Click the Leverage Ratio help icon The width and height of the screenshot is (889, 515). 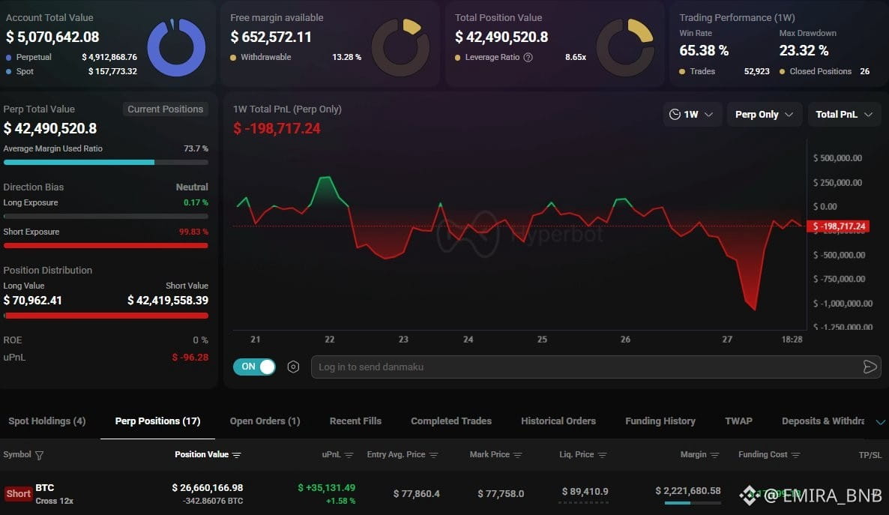pyautogui.click(x=528, y=57)
